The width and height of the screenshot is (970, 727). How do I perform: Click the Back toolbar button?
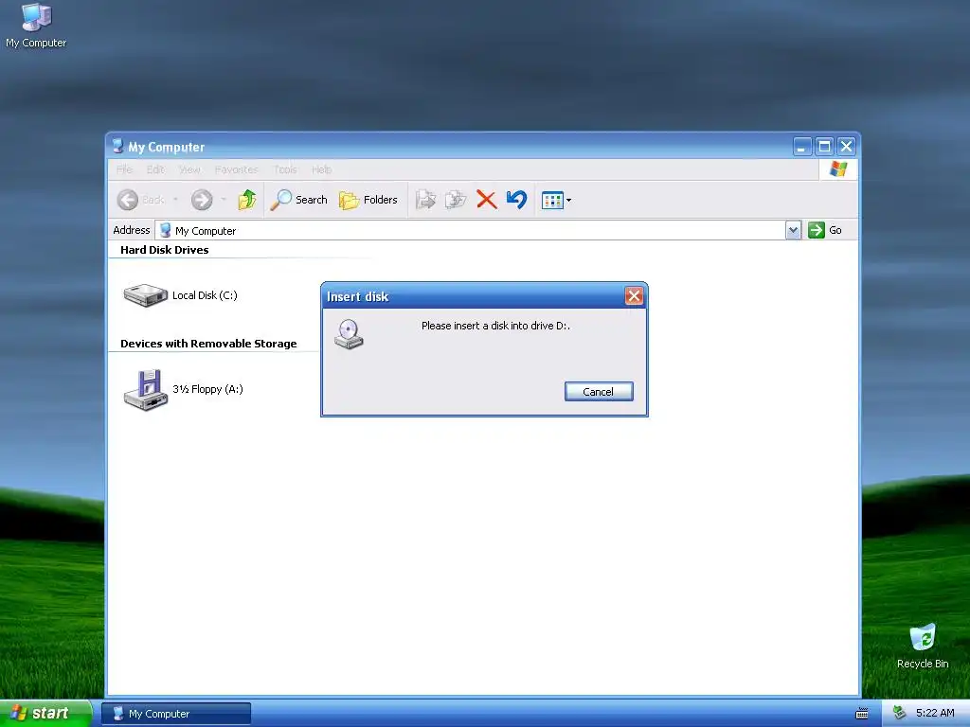click(x=140, y=200)
